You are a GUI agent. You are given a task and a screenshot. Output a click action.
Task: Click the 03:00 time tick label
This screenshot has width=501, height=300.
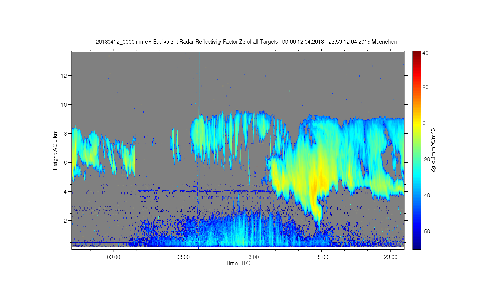[x=114, y=257]
